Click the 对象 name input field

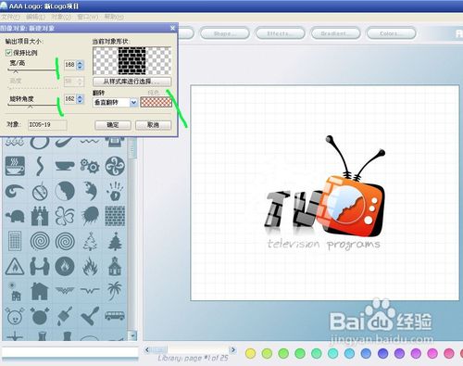click(47, 124)
